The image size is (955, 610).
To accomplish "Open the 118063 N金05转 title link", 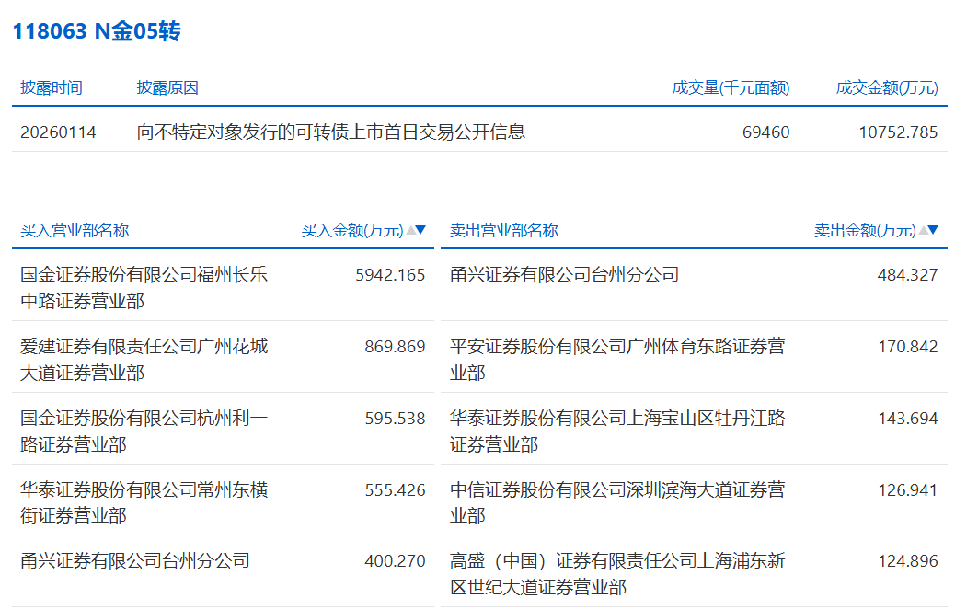I will (x=97, y=31).
